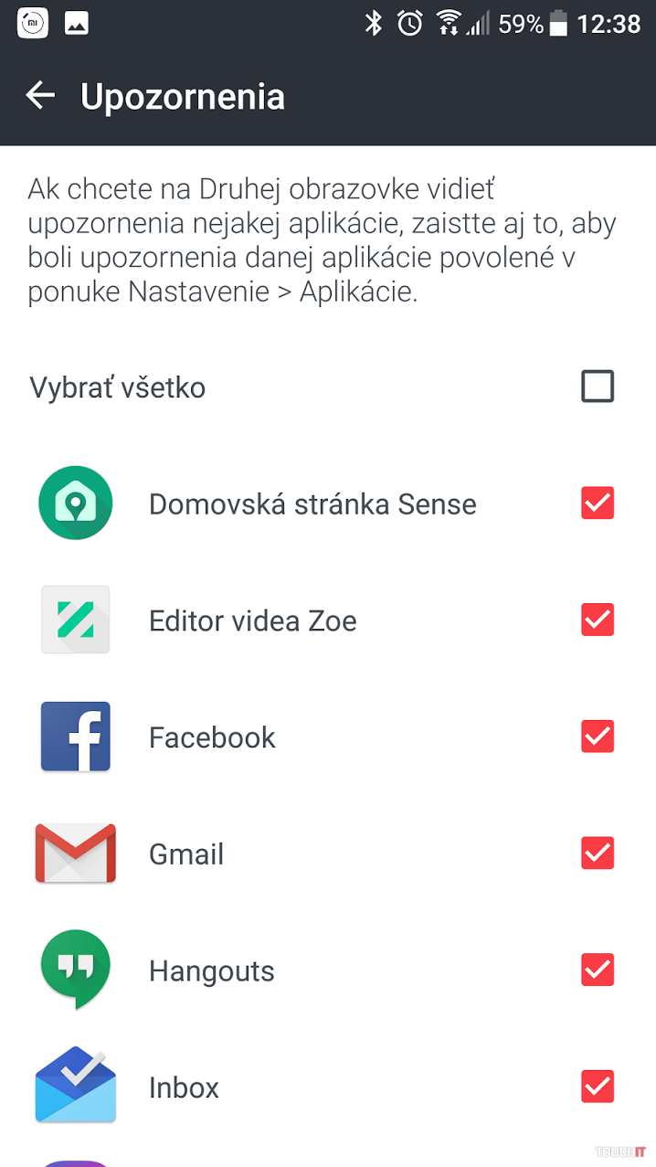
Task: Tap the Bluetooth status bar icon
Action: [x=373, y=24]
